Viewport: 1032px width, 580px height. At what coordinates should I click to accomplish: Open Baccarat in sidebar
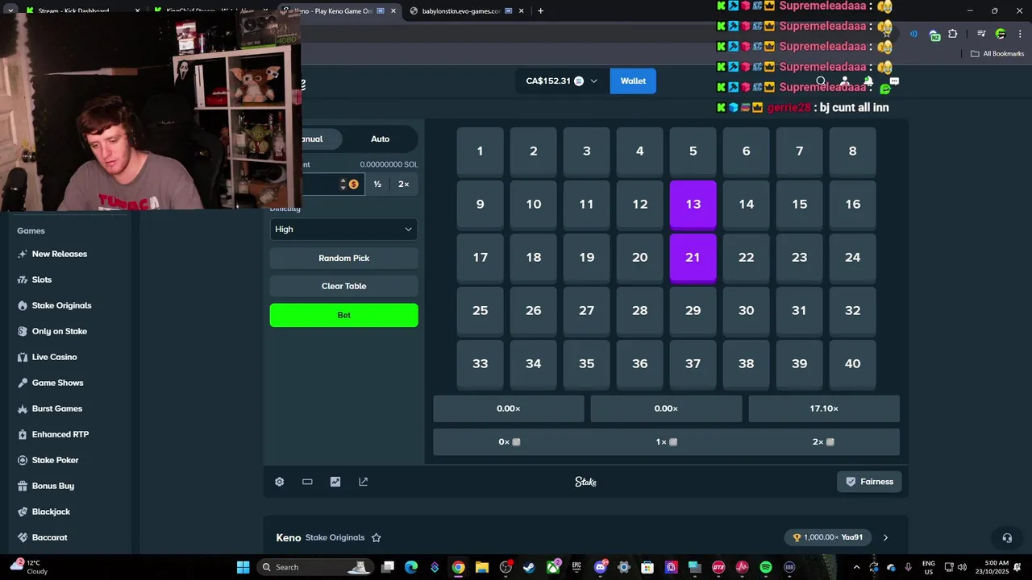[43, 537]
